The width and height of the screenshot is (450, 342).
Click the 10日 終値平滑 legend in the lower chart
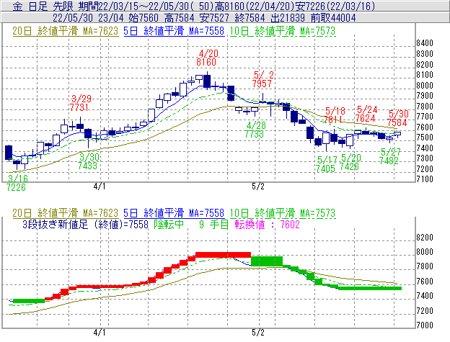(x=283, y=213)
